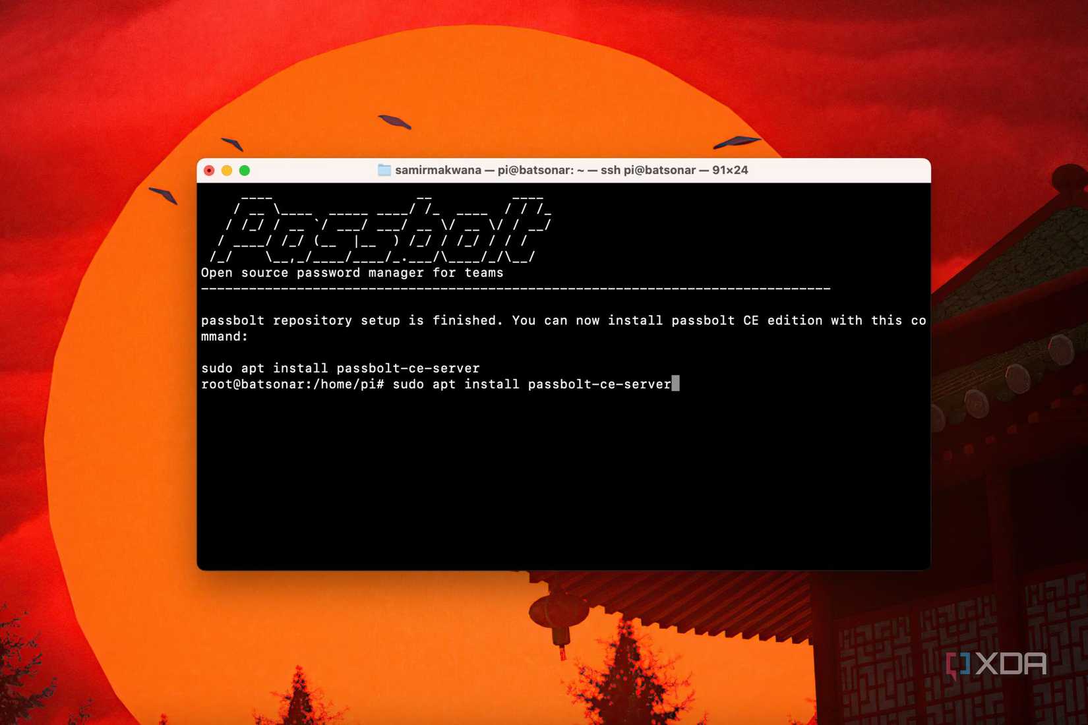Click the green full-screen circle icon
1088x725 pixels.
point(246,170)
